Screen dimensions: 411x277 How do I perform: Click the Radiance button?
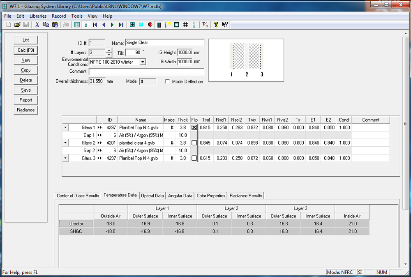coord(26,110)
